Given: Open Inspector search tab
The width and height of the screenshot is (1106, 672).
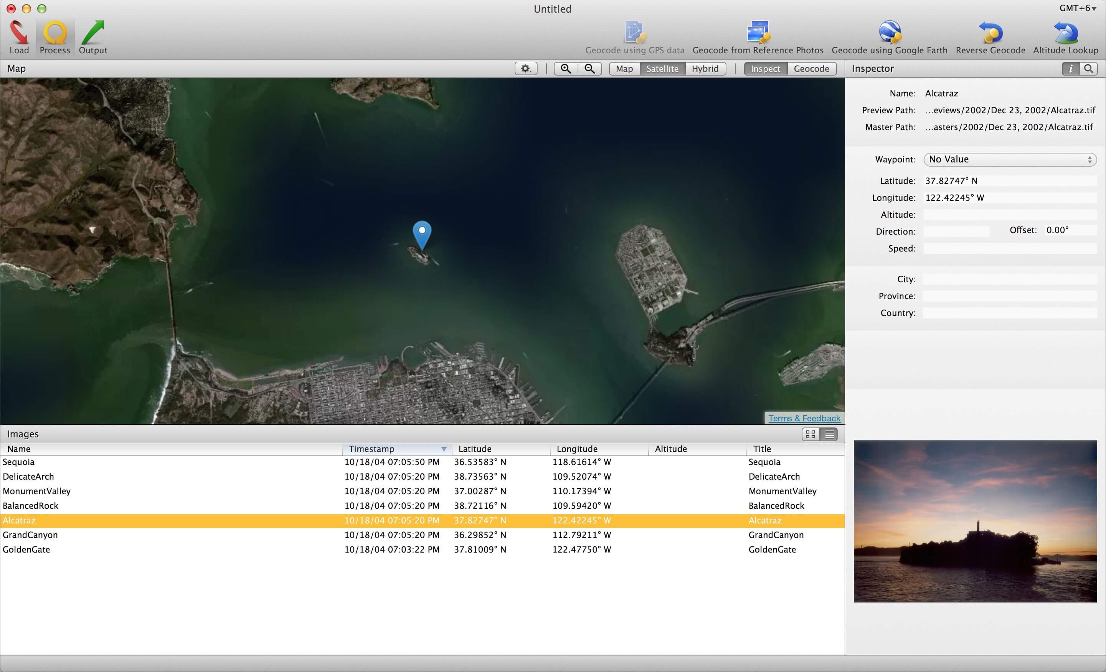Looking at the screenshot, I should (1088, 69).
